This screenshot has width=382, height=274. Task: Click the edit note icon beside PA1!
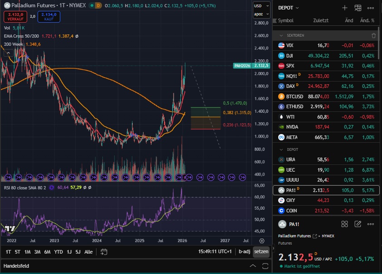click(358, 224)
